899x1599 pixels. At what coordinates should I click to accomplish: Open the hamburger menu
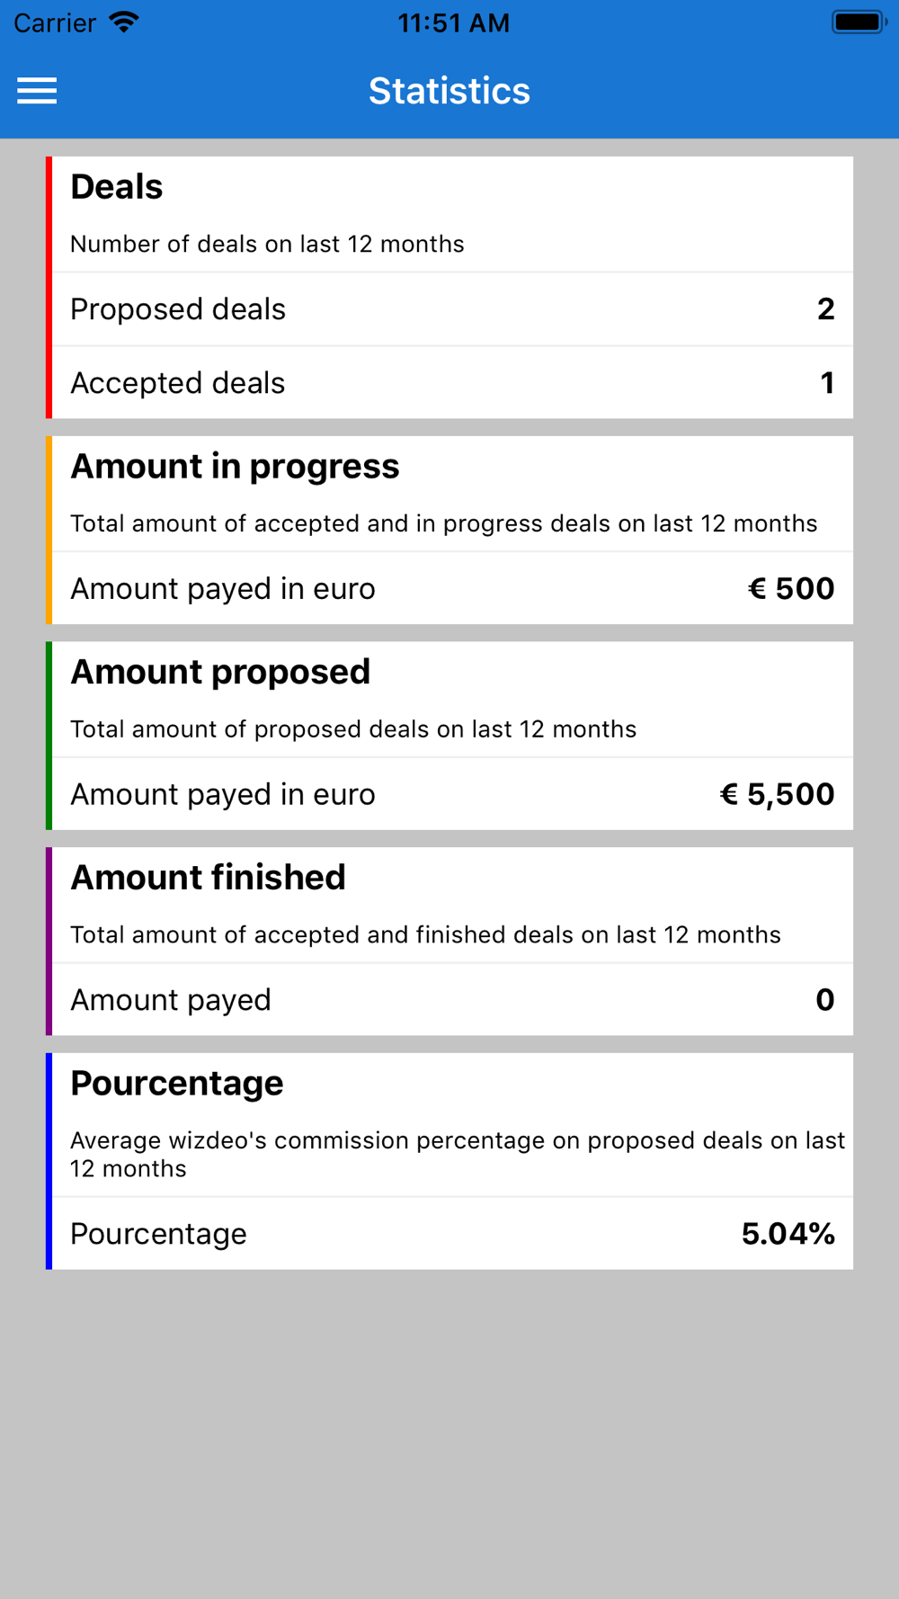pos(37,91)
